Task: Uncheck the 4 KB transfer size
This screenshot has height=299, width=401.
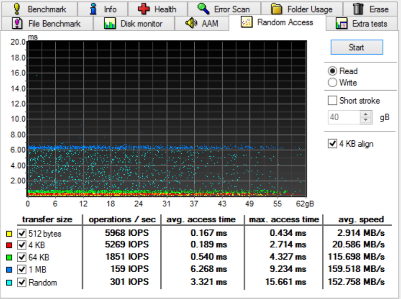Action: coord(22,245)
